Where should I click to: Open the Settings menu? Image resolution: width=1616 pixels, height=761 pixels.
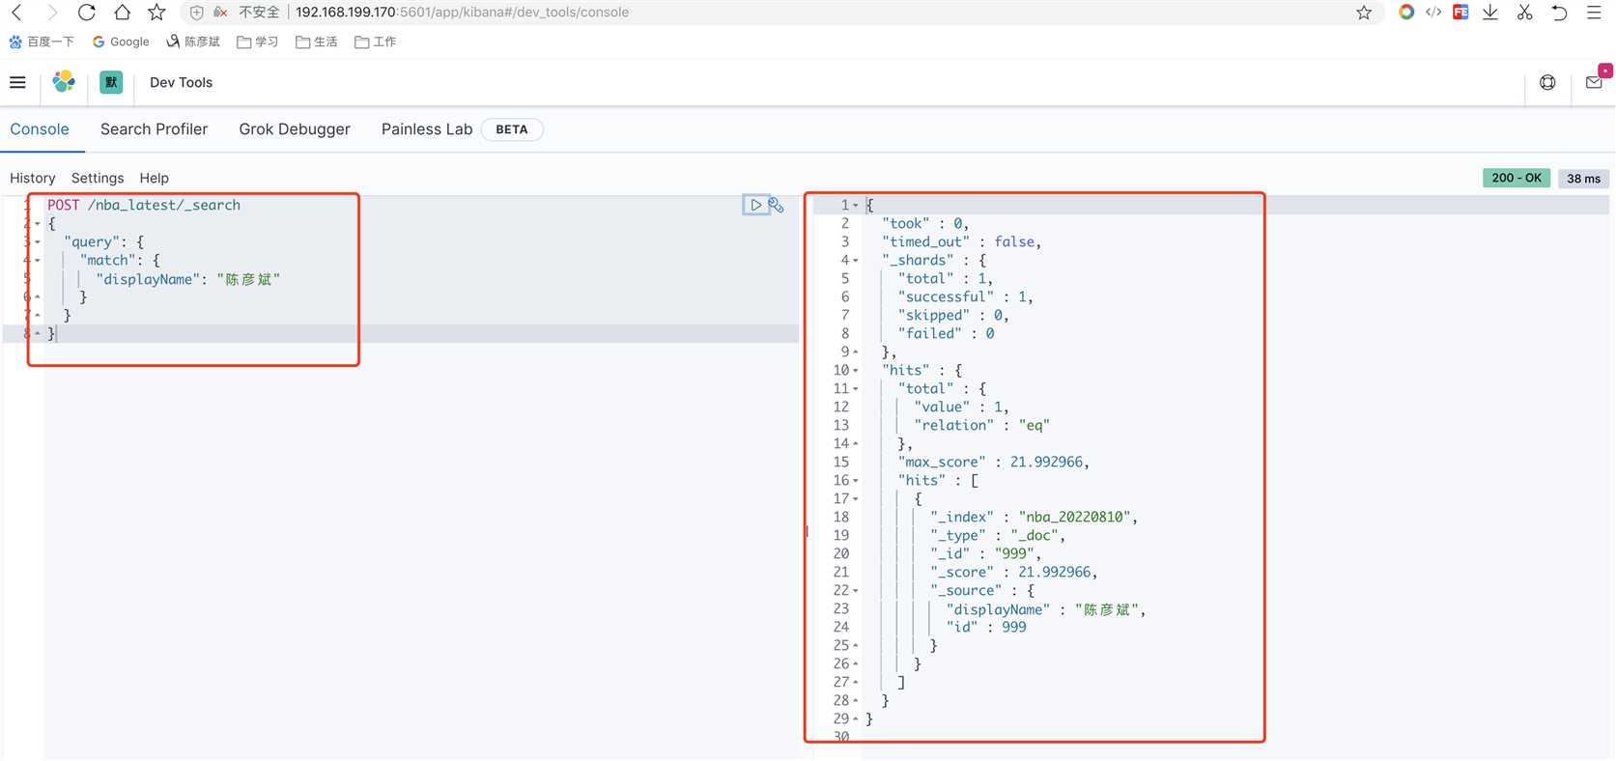click(x=98, y=178)
